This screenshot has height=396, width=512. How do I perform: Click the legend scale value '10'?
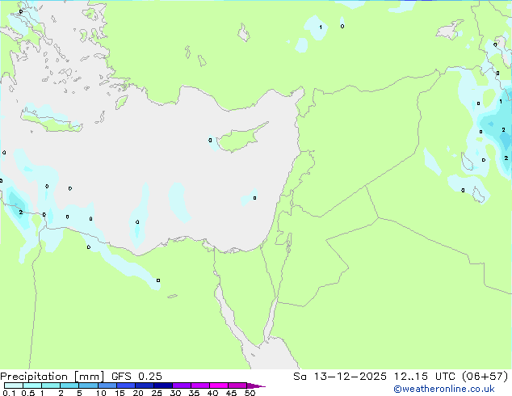click(101, 393)
